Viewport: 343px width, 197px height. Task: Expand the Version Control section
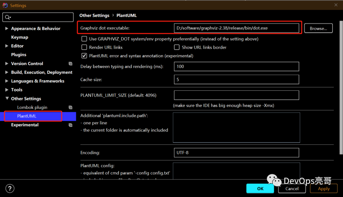pyautogui.click(x=7, y=63)
